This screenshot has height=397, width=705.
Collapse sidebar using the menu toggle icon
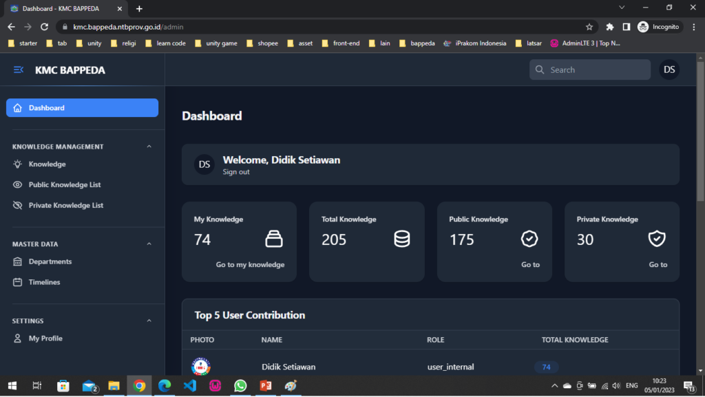tap(19, 70)
